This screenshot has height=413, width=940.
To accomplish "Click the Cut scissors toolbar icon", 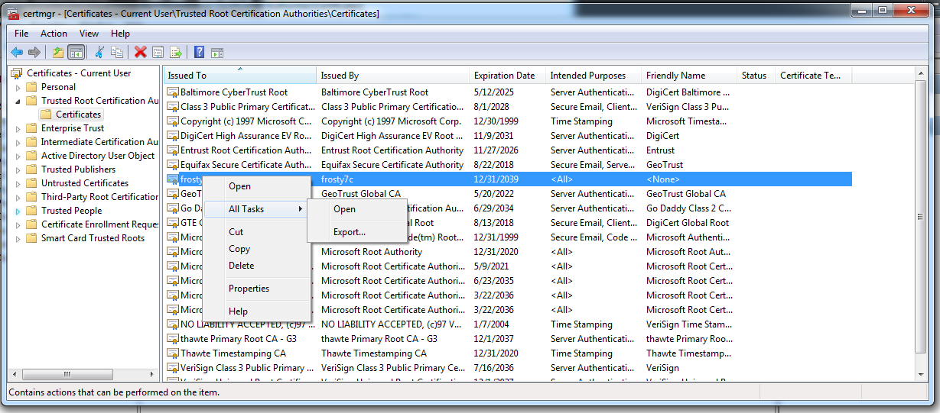I will 99,52.
